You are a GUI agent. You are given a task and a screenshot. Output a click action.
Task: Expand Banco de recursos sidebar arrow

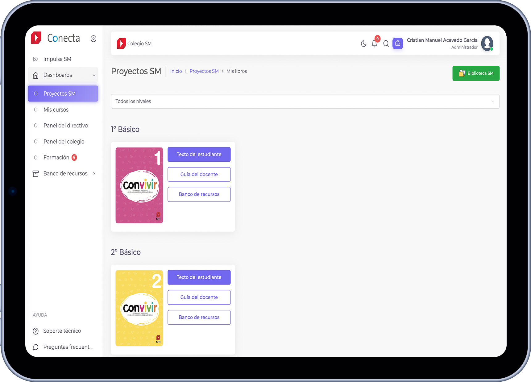(x=94, y=174)
